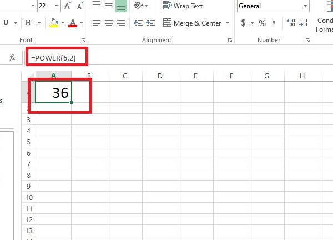Click Merge & Center button
This screenshot has width=333, height=240.
click(x=192, y=23)
